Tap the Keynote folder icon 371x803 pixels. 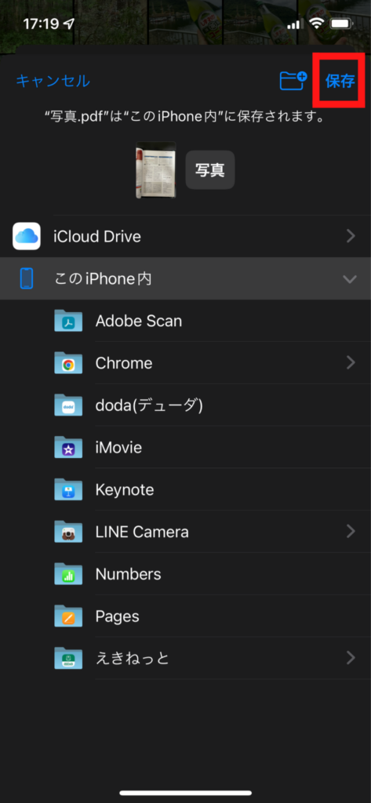[68, 489]
